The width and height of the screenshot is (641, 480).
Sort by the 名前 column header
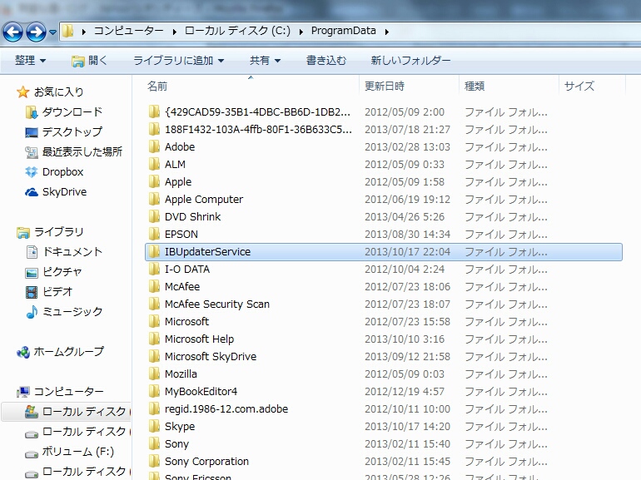click(157, 87)
